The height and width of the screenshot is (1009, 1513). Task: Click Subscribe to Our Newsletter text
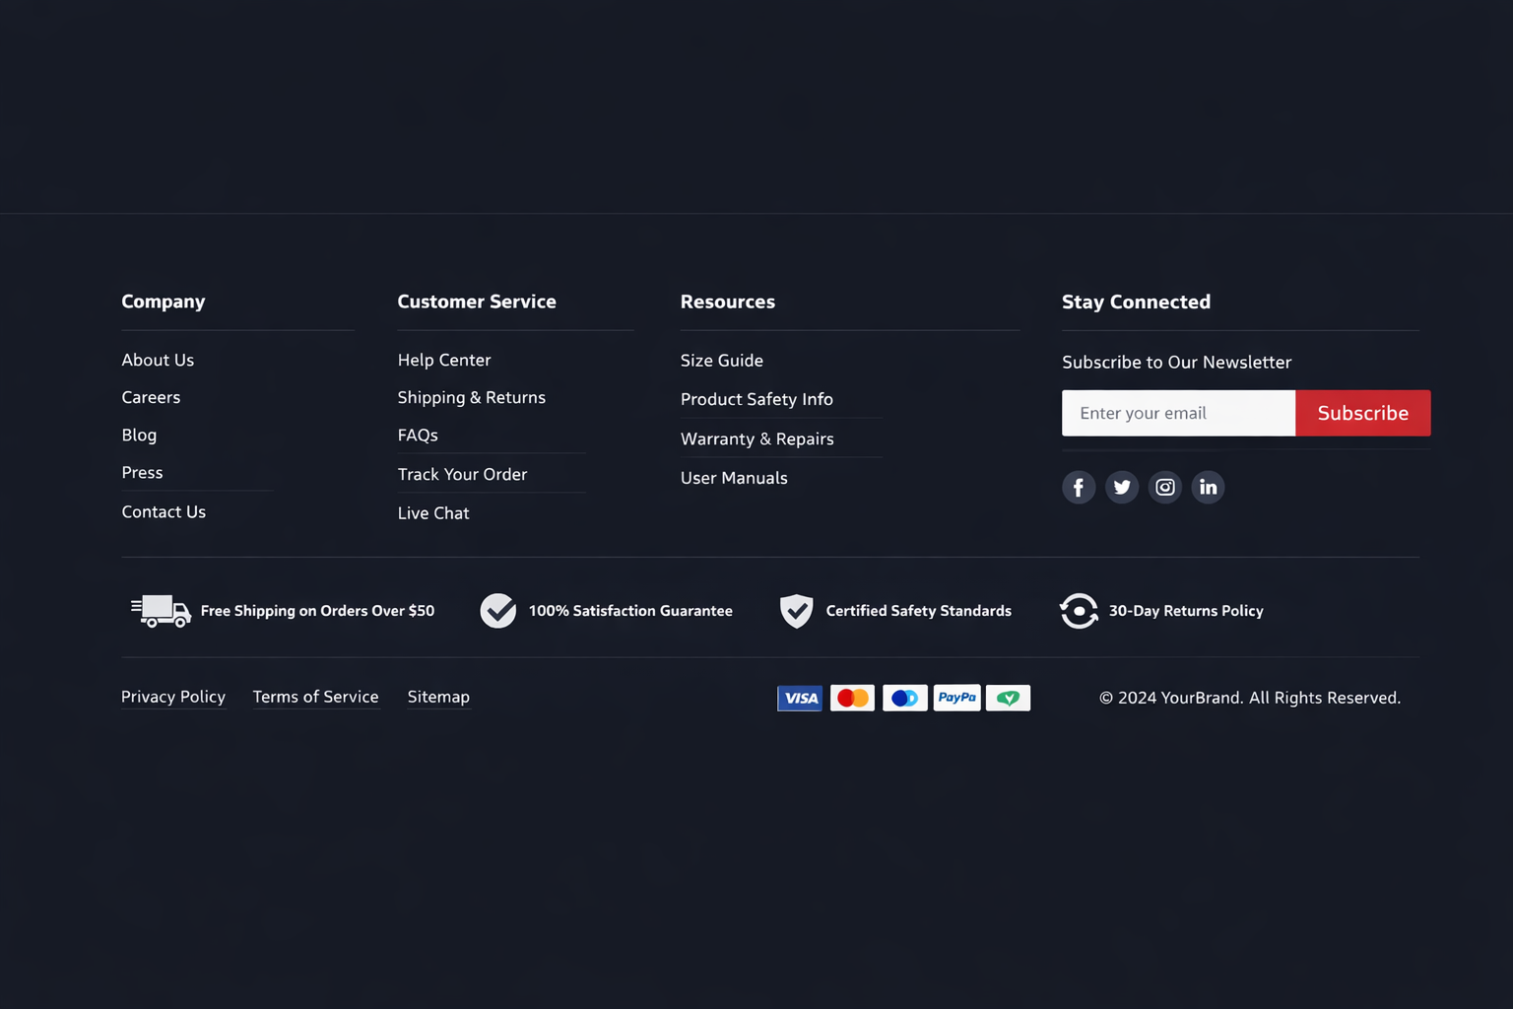1176,362
